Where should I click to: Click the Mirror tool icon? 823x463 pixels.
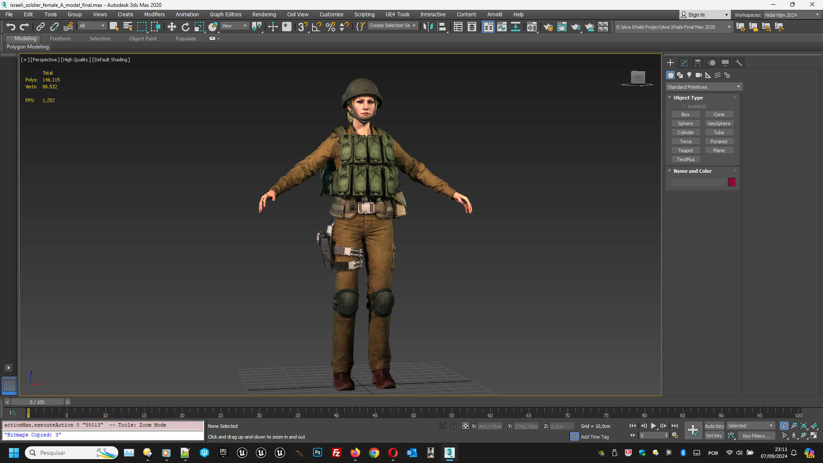click(x=428, y=27)
